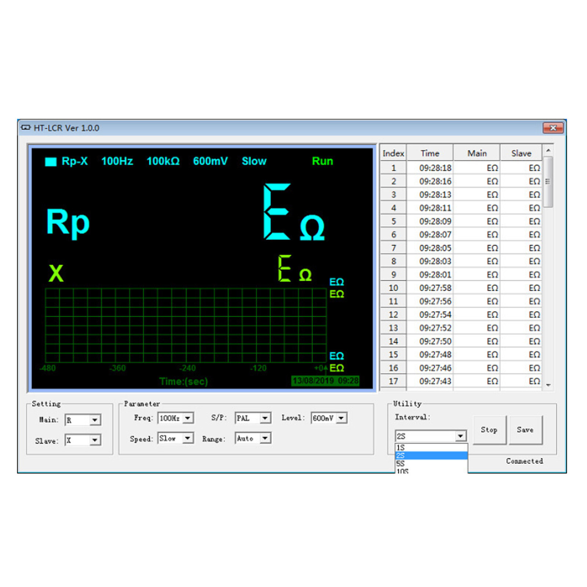Click the Connected status text
Screen dimensions: 587x587
coord(524,461)
